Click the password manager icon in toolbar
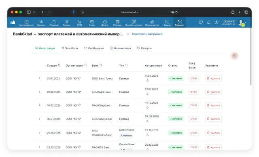This screenshot has width=259, height=157. (74, 12)
